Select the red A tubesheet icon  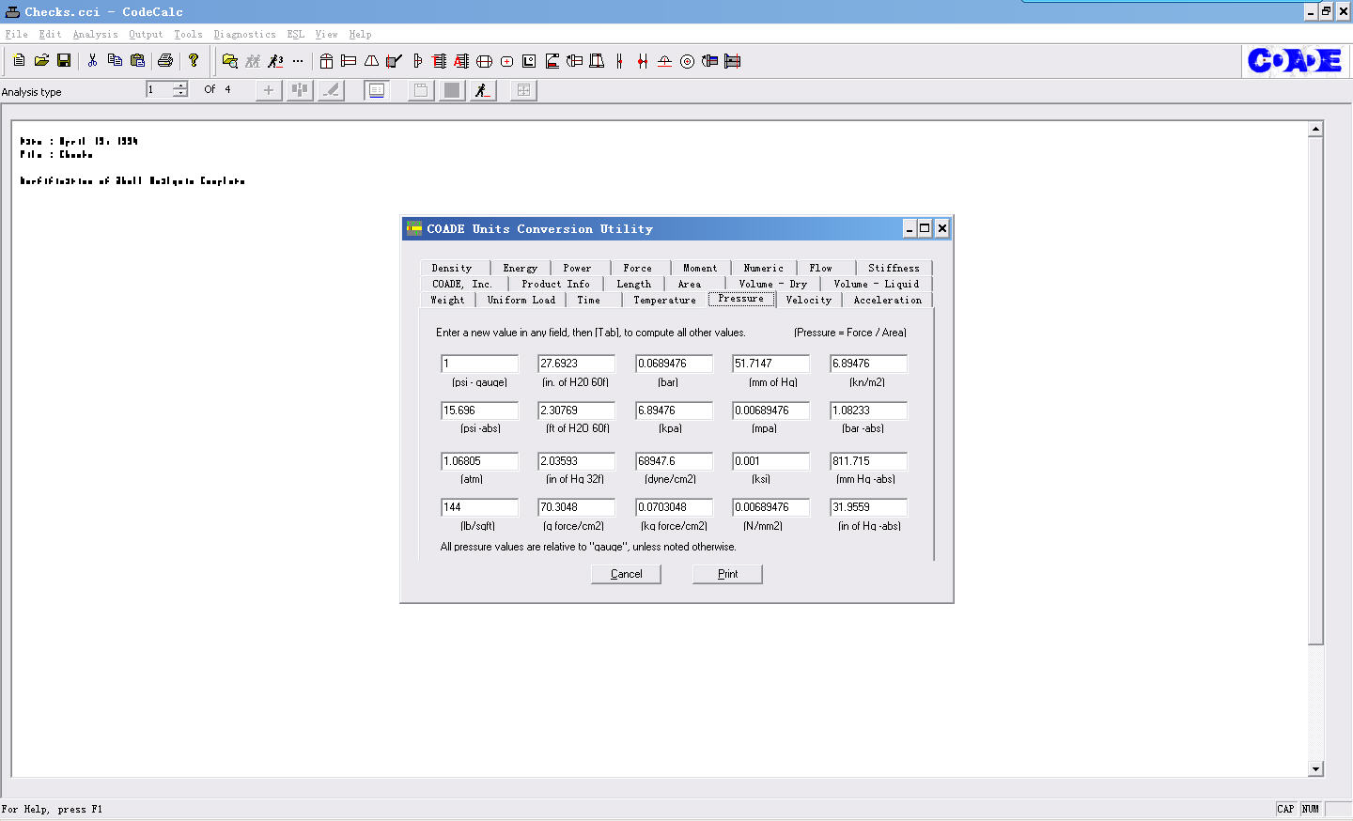[x=461, y=61]
